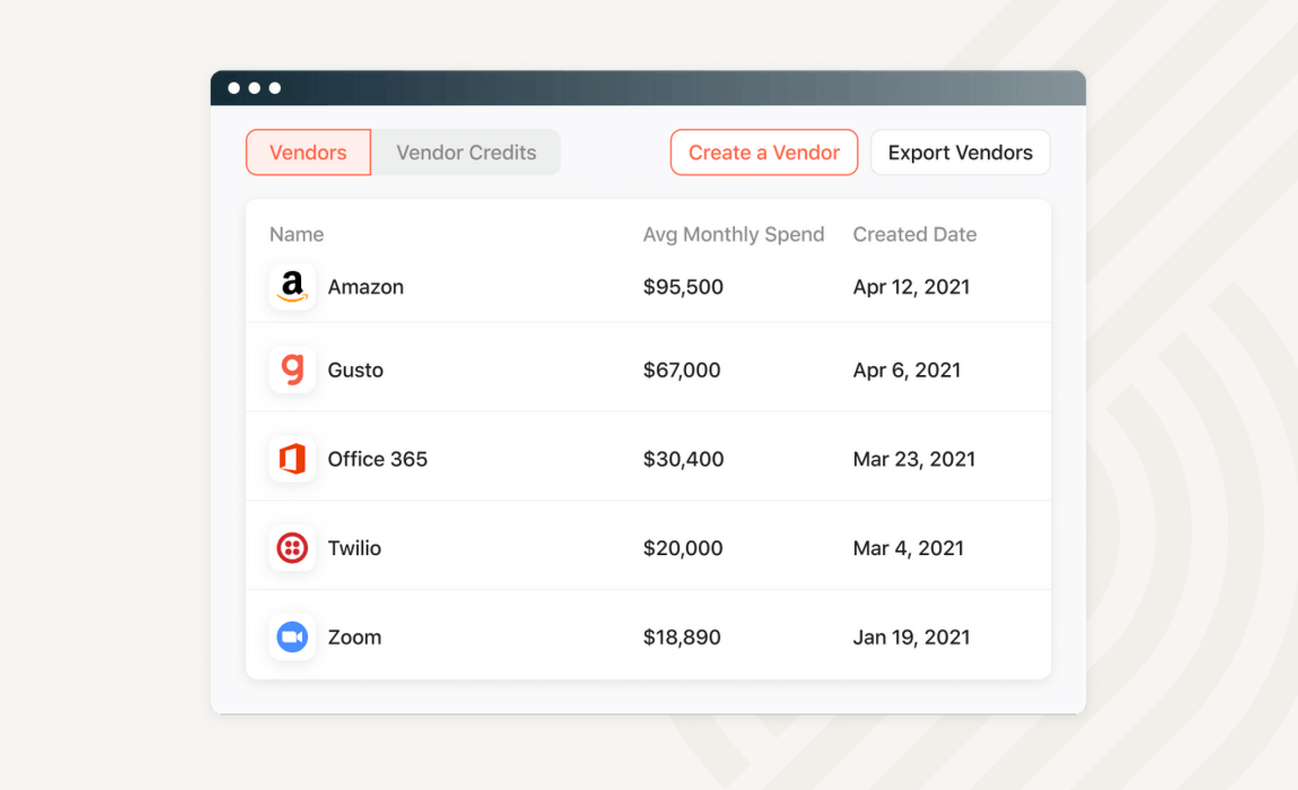Click the Amazon logo icon

tap(292, 287)
